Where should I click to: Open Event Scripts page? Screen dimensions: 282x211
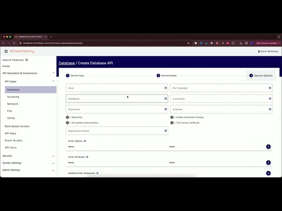(14, 141)
